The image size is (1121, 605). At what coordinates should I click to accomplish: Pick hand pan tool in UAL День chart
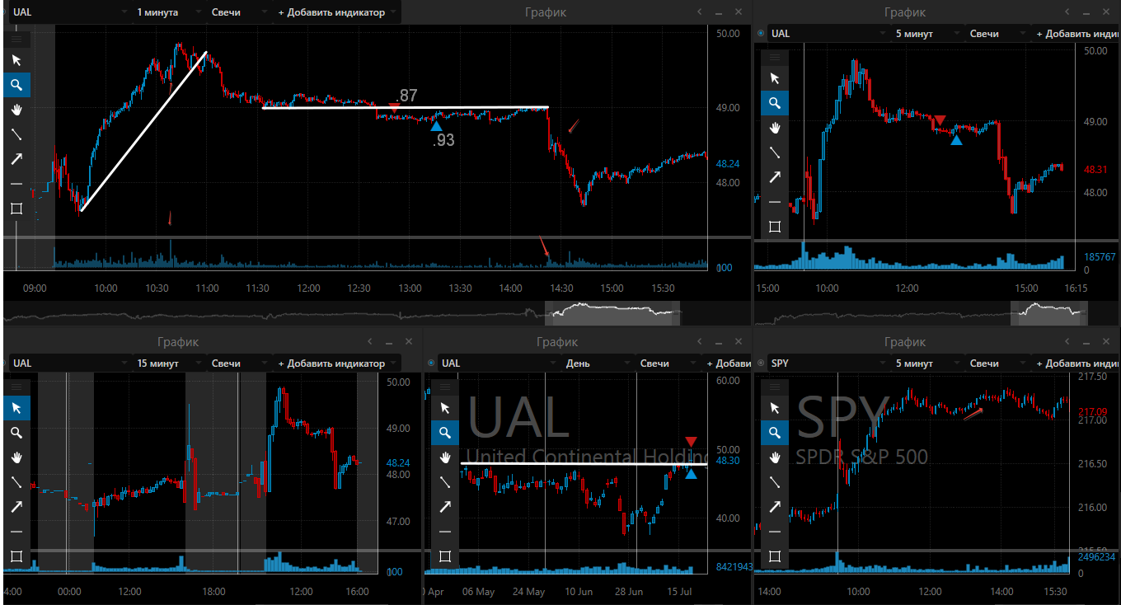pos(445,457)
